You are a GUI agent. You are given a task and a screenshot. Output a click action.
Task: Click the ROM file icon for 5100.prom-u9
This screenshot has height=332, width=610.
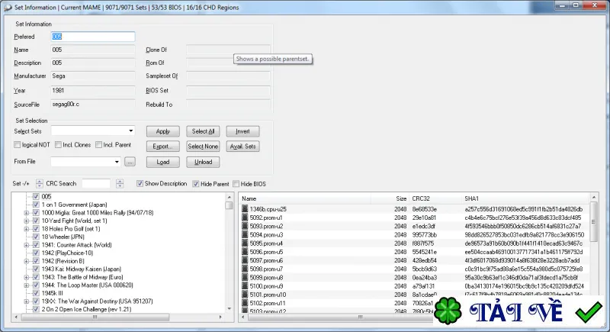pyautogui.click(x=245, y=285)
